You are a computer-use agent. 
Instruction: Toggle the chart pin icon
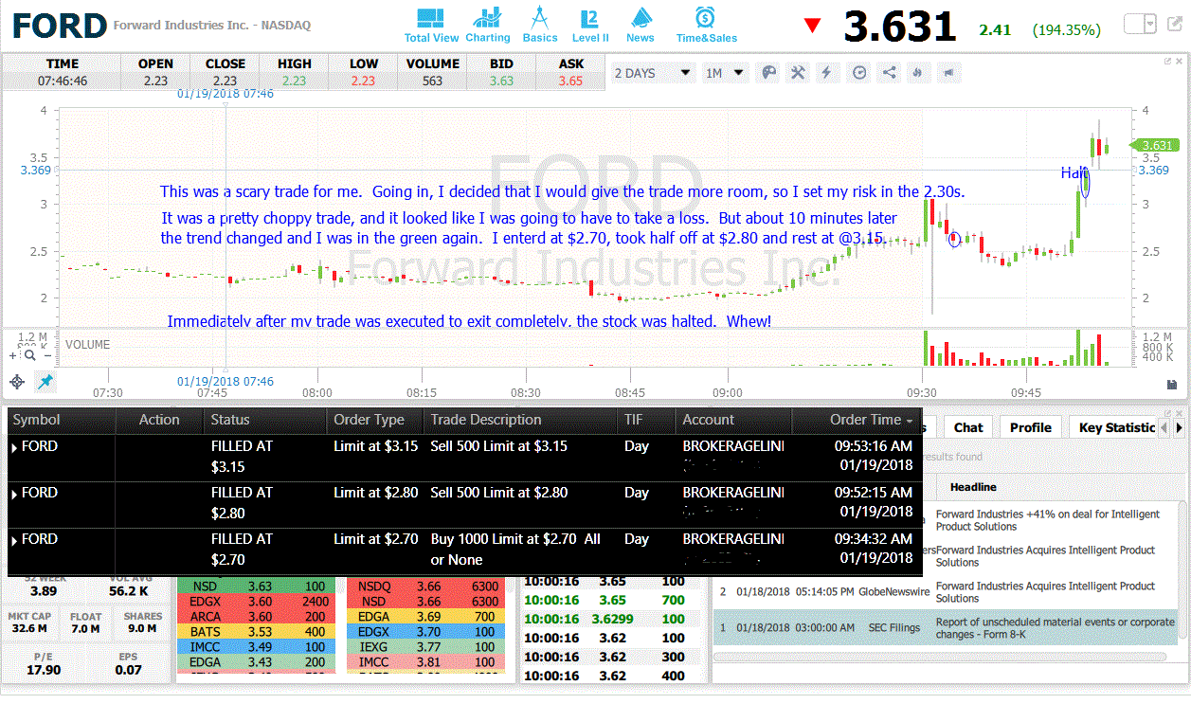(45, 382)
